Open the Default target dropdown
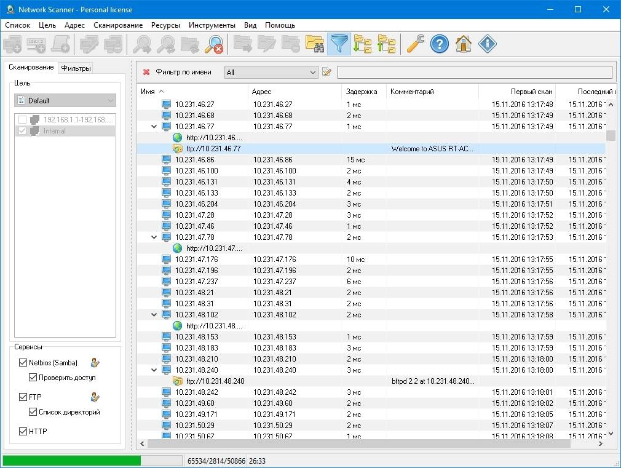This screenshot has width=621, height=468. click(65, 100)
